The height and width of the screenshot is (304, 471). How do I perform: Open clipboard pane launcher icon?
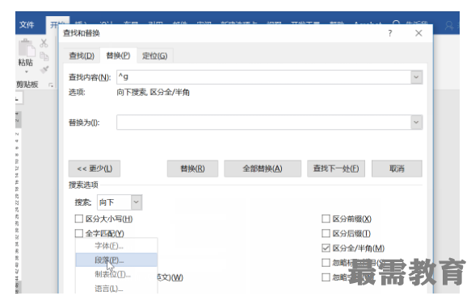pyautogui.click(x=51, y=85)
